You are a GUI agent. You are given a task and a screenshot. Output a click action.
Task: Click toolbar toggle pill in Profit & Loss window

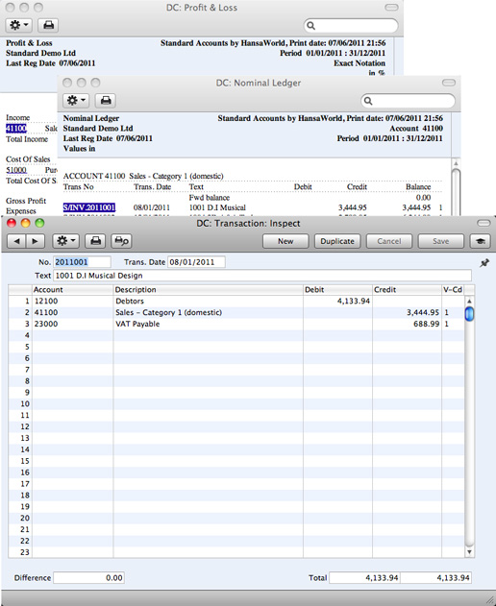pyautogui.click(x=391, y=8)
